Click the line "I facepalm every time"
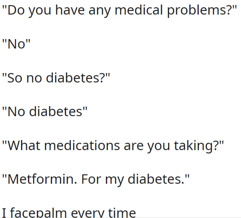Screen dimensions: 241x218 (x=69, y=213)
